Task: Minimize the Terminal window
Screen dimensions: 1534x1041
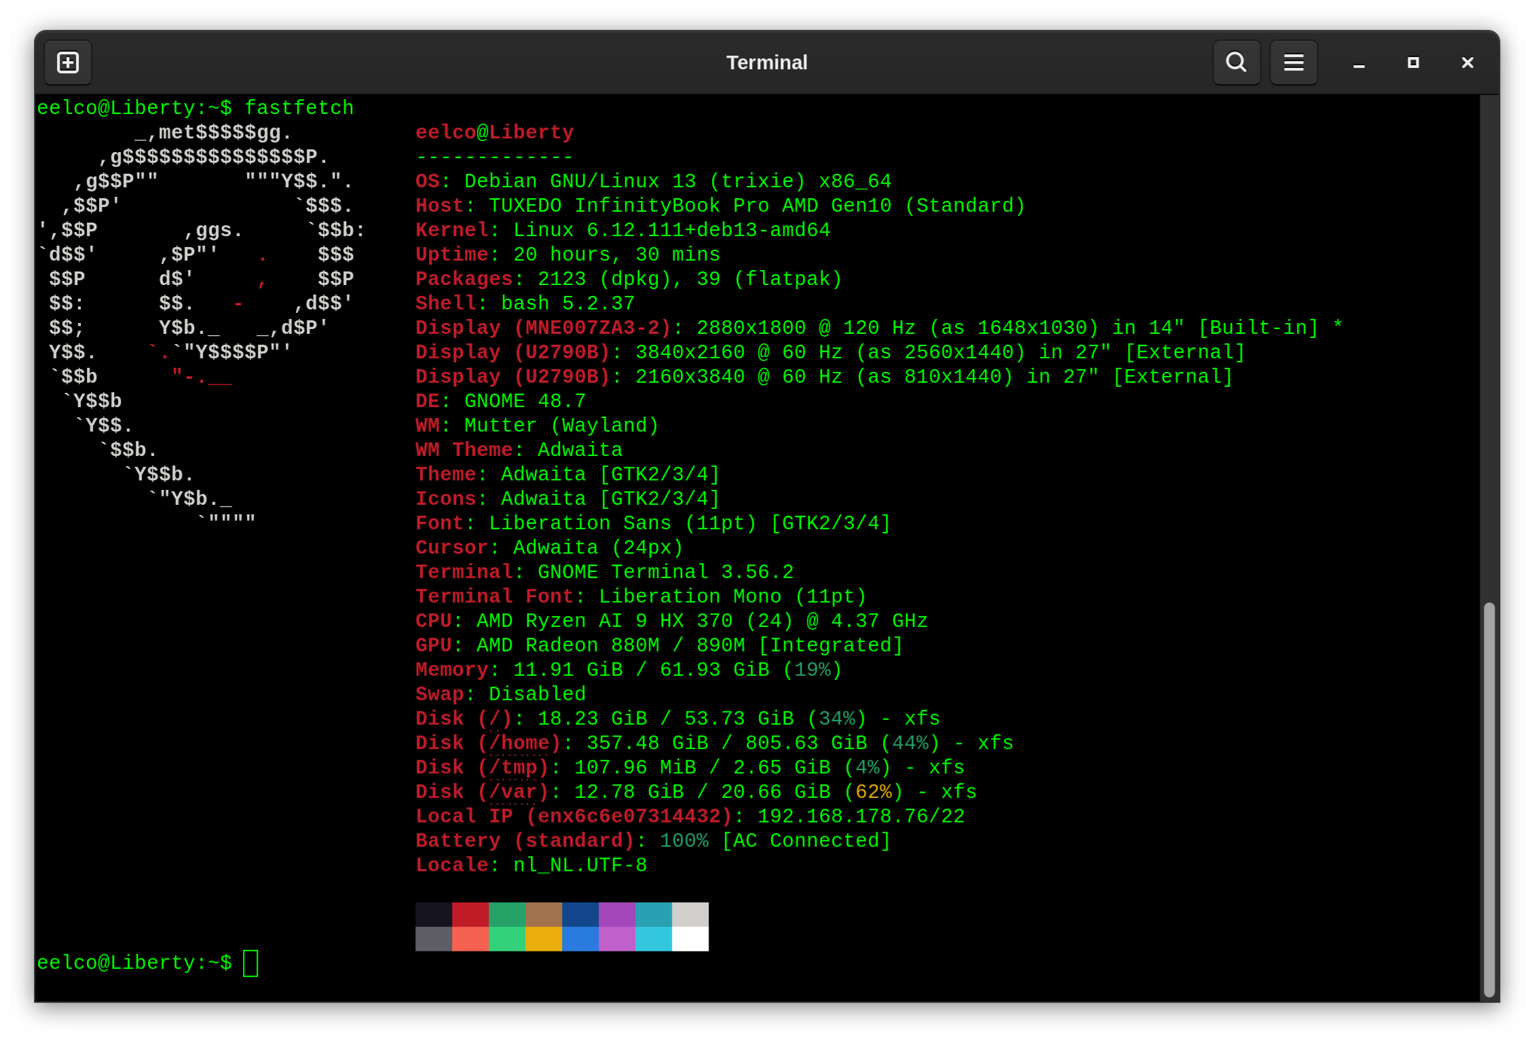Action: [1359, 62]
